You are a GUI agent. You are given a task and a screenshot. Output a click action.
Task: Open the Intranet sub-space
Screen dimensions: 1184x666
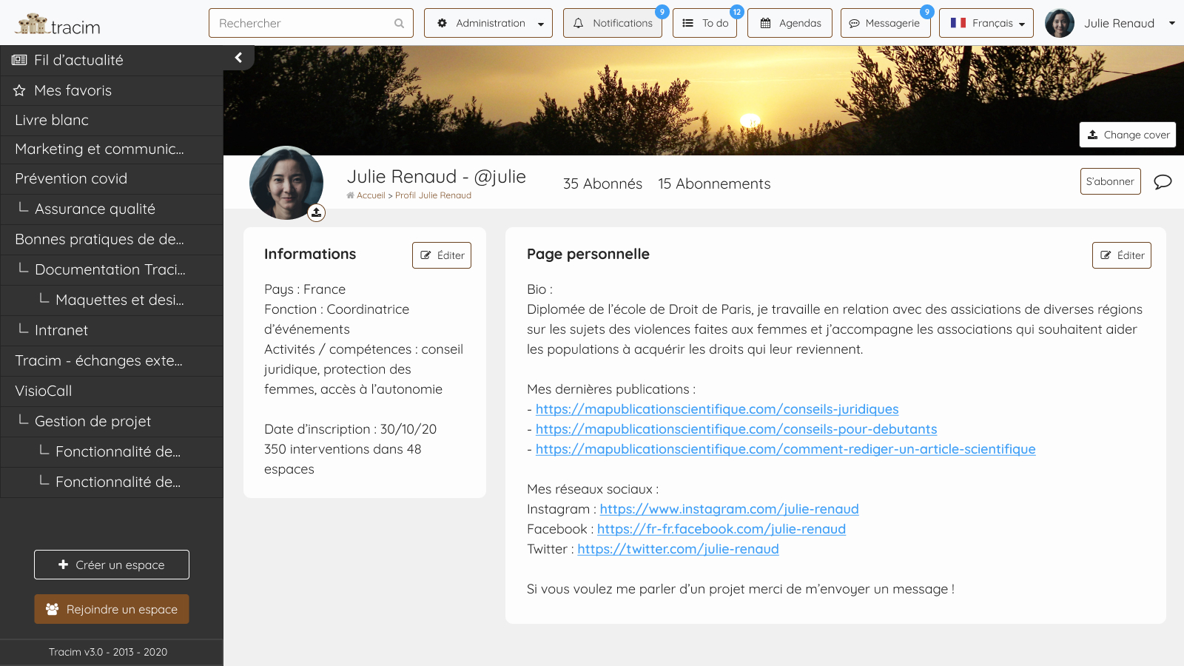click(x=112, y=331)
